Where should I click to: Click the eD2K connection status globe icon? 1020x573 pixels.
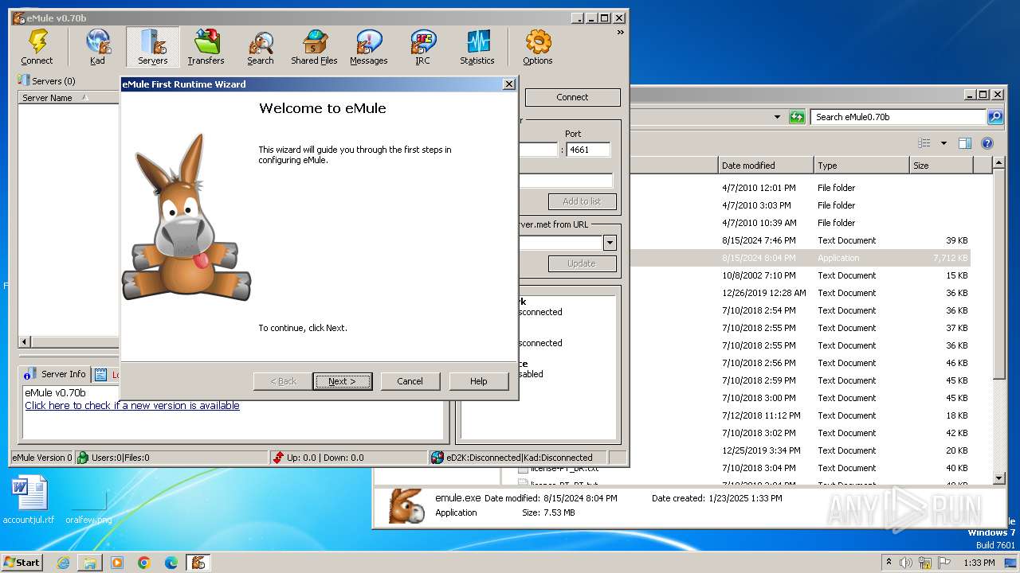(437, 458)
